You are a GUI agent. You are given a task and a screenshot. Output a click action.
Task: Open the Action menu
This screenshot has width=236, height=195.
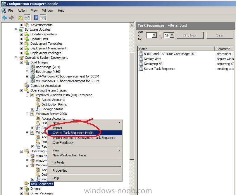pos(22,11)
